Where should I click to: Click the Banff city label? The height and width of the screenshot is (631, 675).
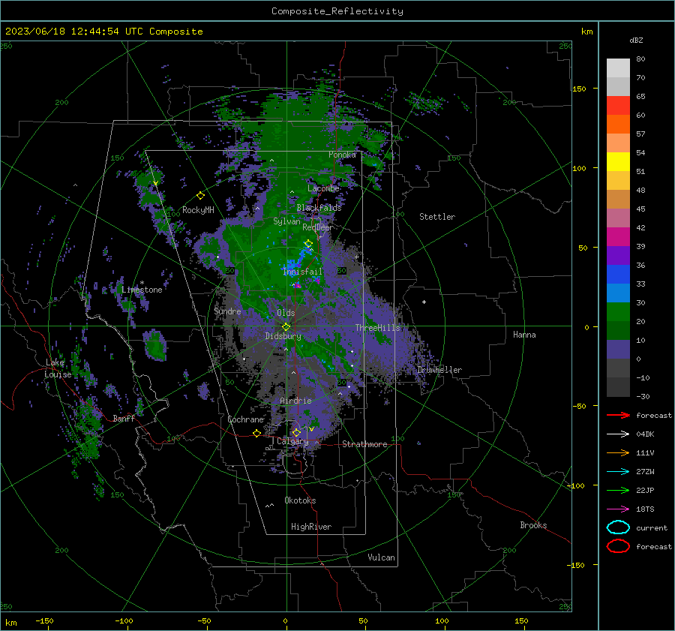(124, 418)
